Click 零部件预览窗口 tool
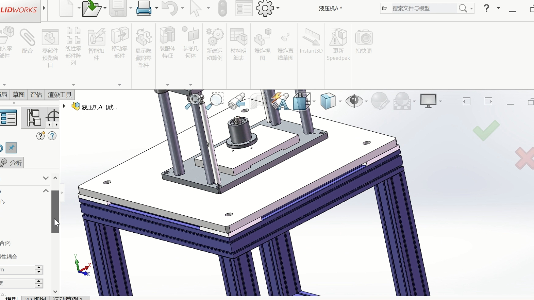534x300 pixels. pyautogui.click(x=50, y=48)
